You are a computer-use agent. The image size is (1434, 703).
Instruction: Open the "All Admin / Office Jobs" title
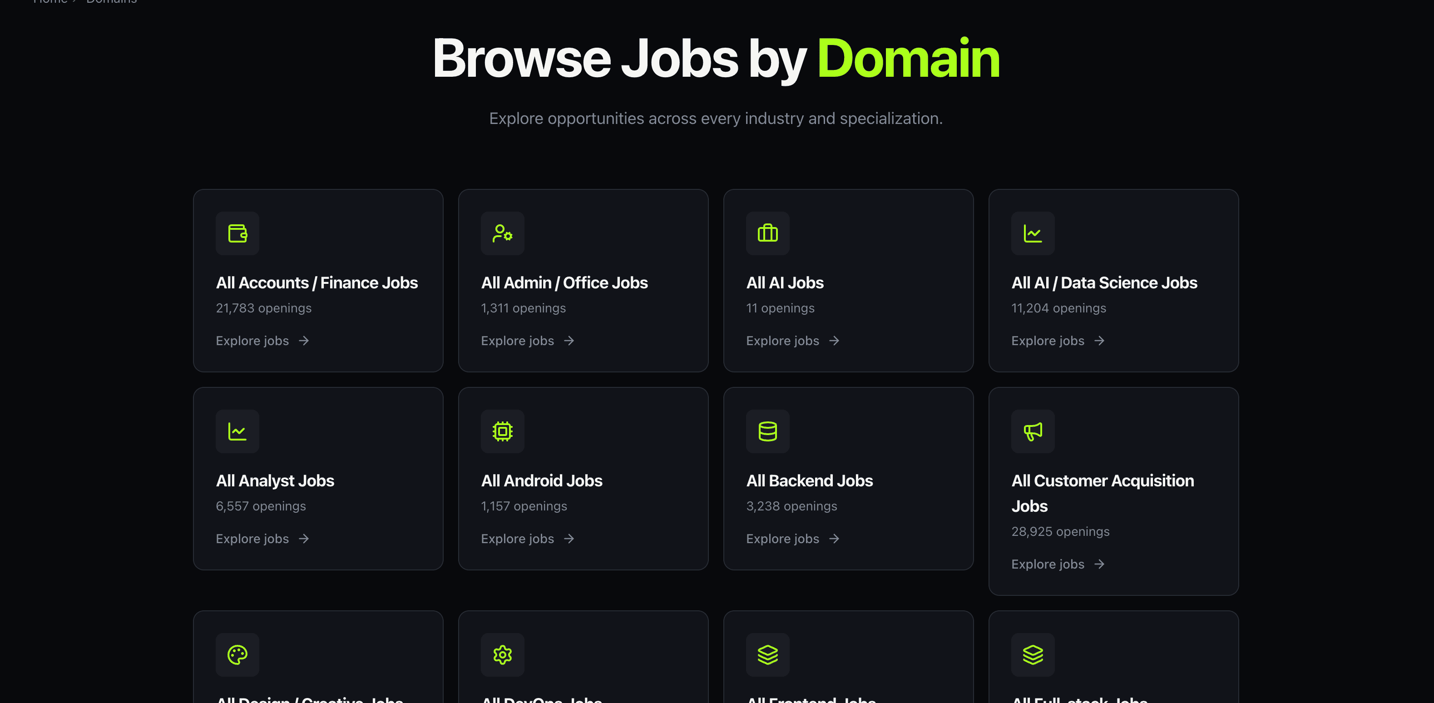tap(564, 283)
